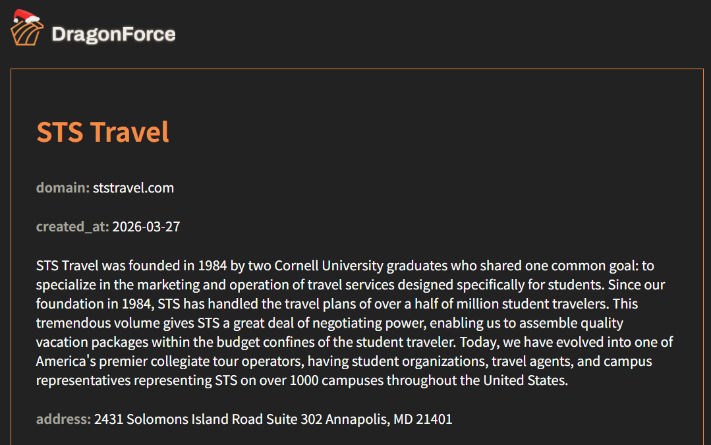Click the words Cornell University in description
The height and width of the screenshot is (445, 711).
(x=328, y=266)
